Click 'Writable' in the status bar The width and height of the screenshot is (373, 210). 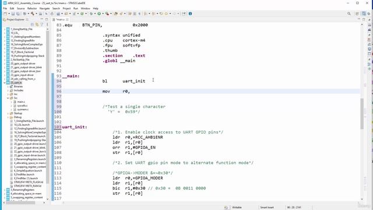237,208
